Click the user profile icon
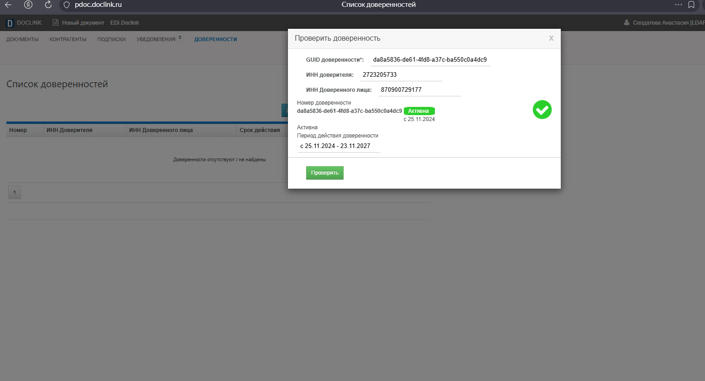 click(627, 22)
